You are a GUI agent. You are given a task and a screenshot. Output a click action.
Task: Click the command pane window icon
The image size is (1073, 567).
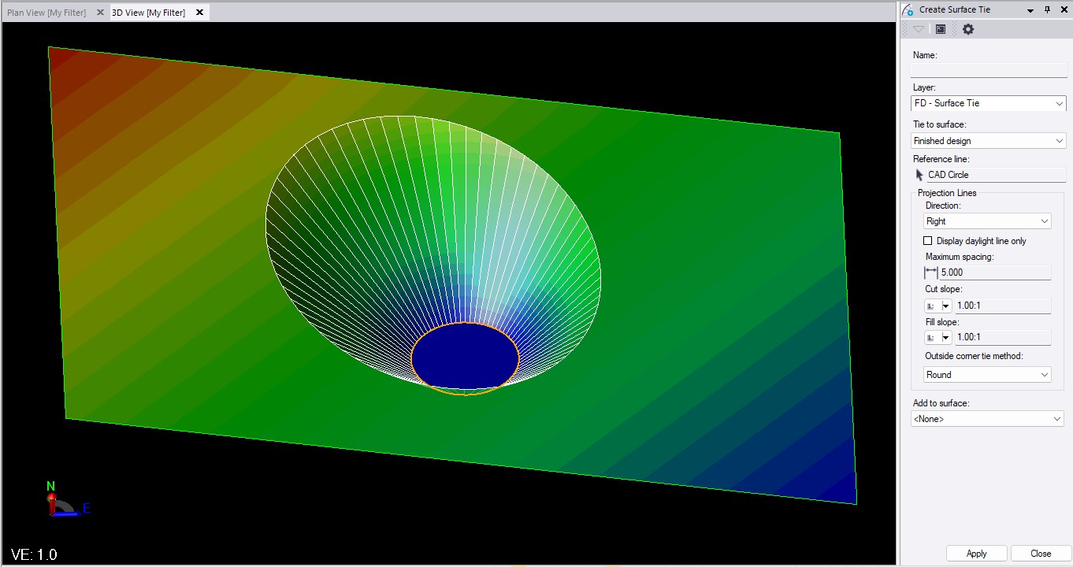click(941, 29)
